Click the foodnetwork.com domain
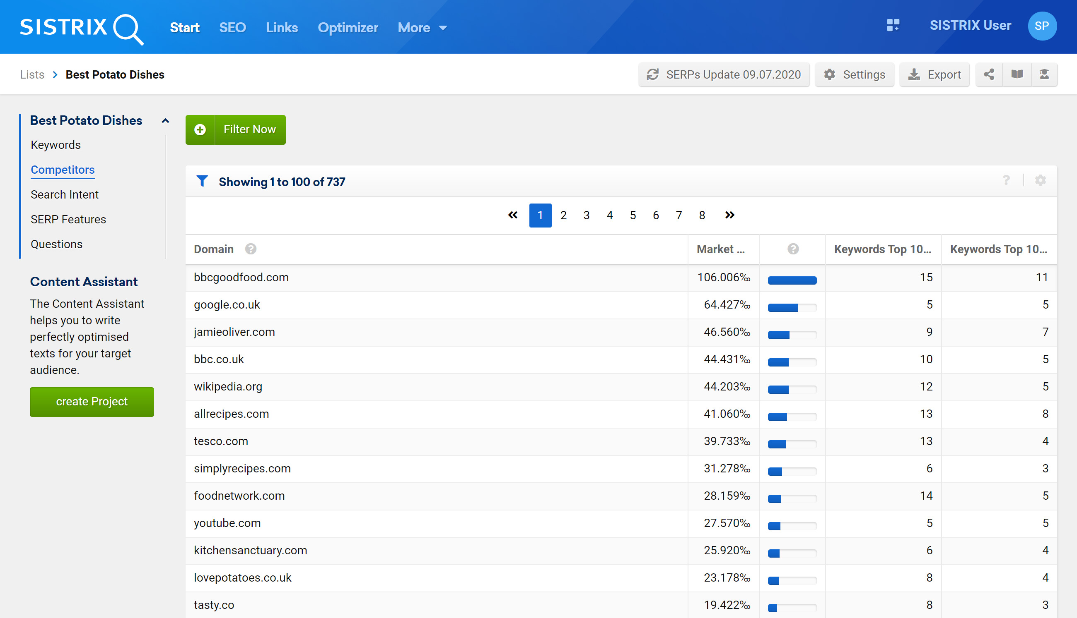The image size is (1077, 618). pyautogui.click(x=239, y=496)
